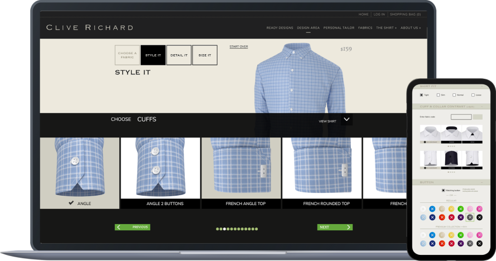Expand the About Us + menu
The width and height of the screenshot is (496, 261).
(411, 27)
